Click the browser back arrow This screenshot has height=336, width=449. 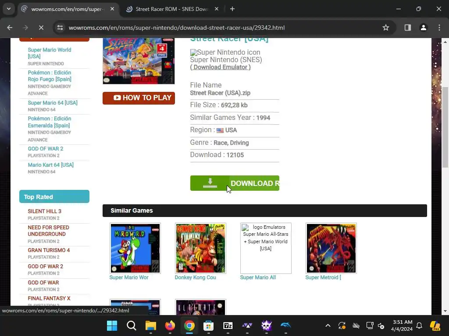[x=10, y=28]
